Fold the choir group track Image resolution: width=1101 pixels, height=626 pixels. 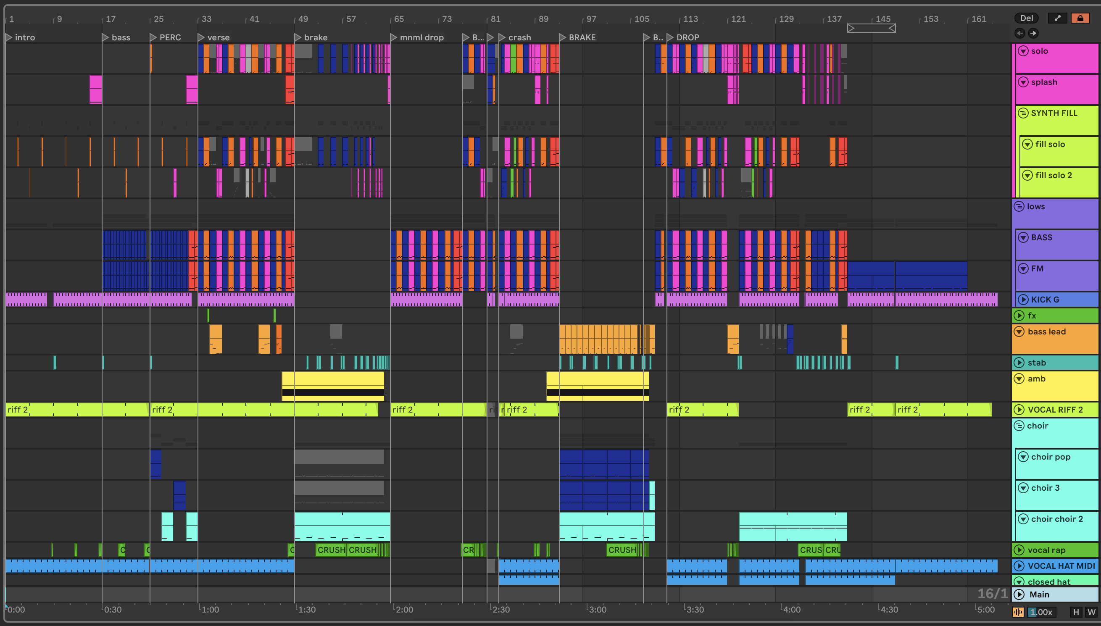tap(1019, 426)
